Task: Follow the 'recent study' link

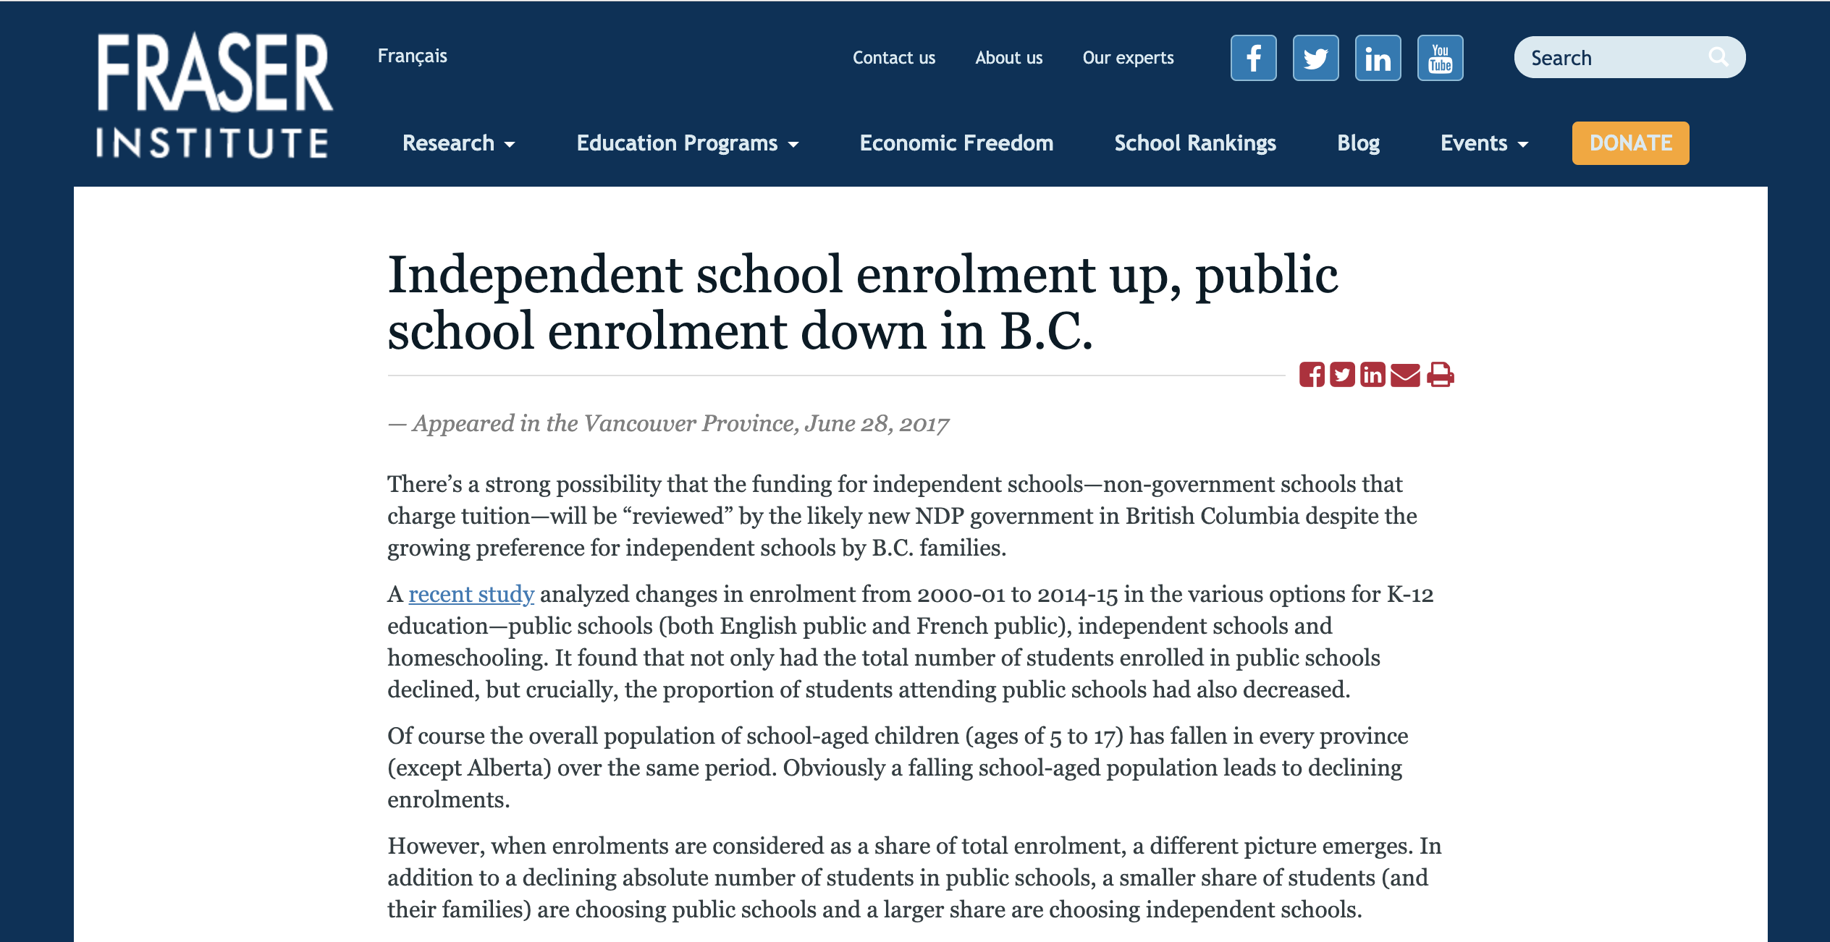Action: click(471, 594)
